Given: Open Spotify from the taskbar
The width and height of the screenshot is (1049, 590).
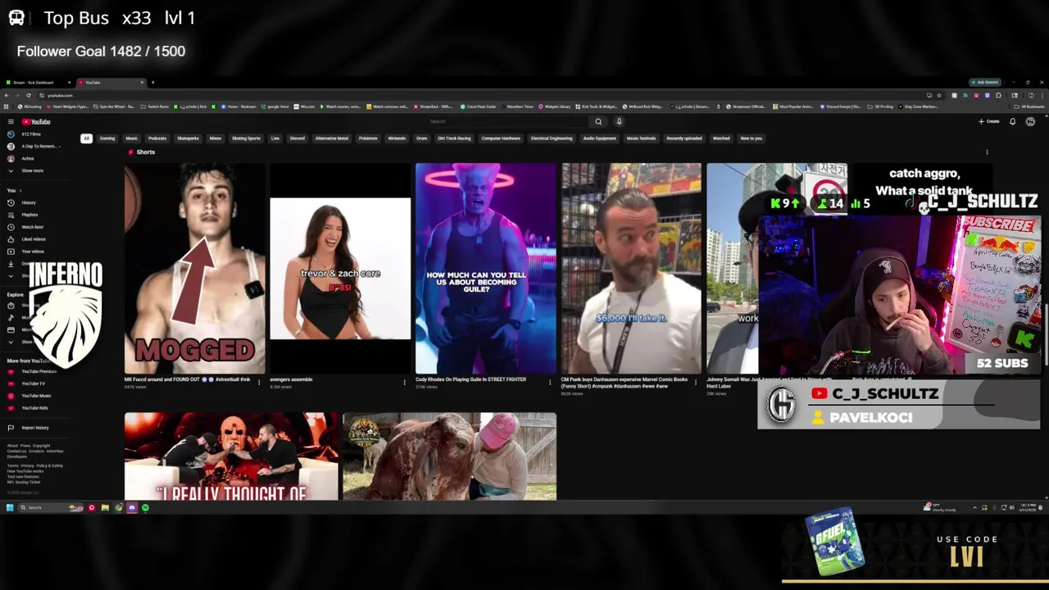Looking at the screenshot, I should coord(145,508).
